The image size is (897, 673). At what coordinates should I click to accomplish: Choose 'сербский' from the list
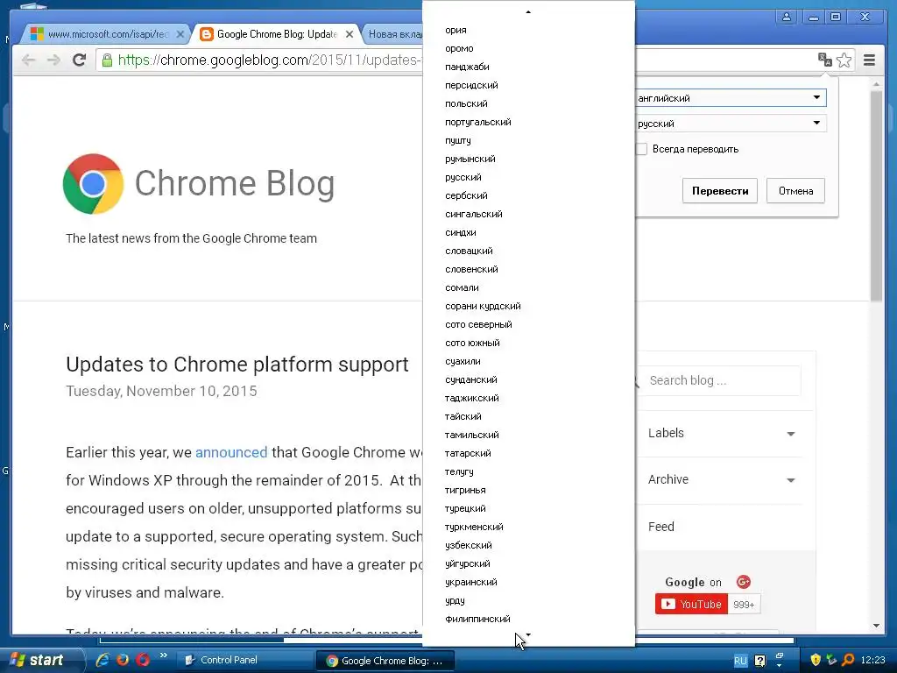tap(528, 195)
